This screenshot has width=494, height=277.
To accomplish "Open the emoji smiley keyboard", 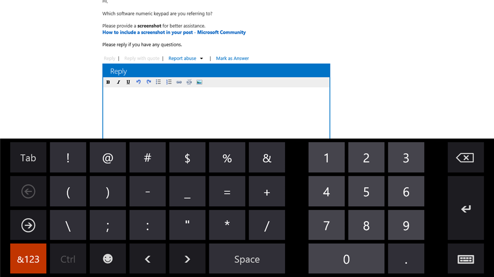I will [x=108, y=259].
